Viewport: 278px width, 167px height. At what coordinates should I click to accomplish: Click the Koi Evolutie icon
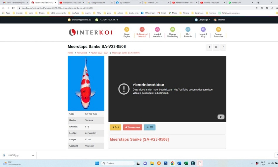point(188,29)
